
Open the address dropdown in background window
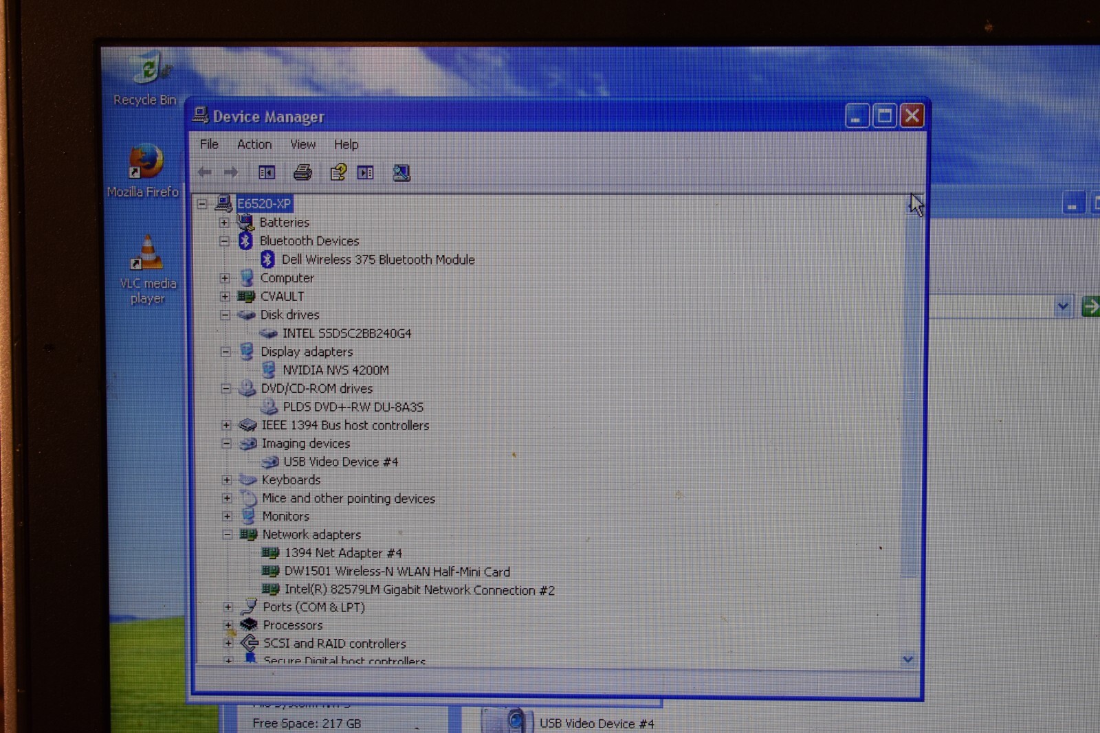point(1063,306)
